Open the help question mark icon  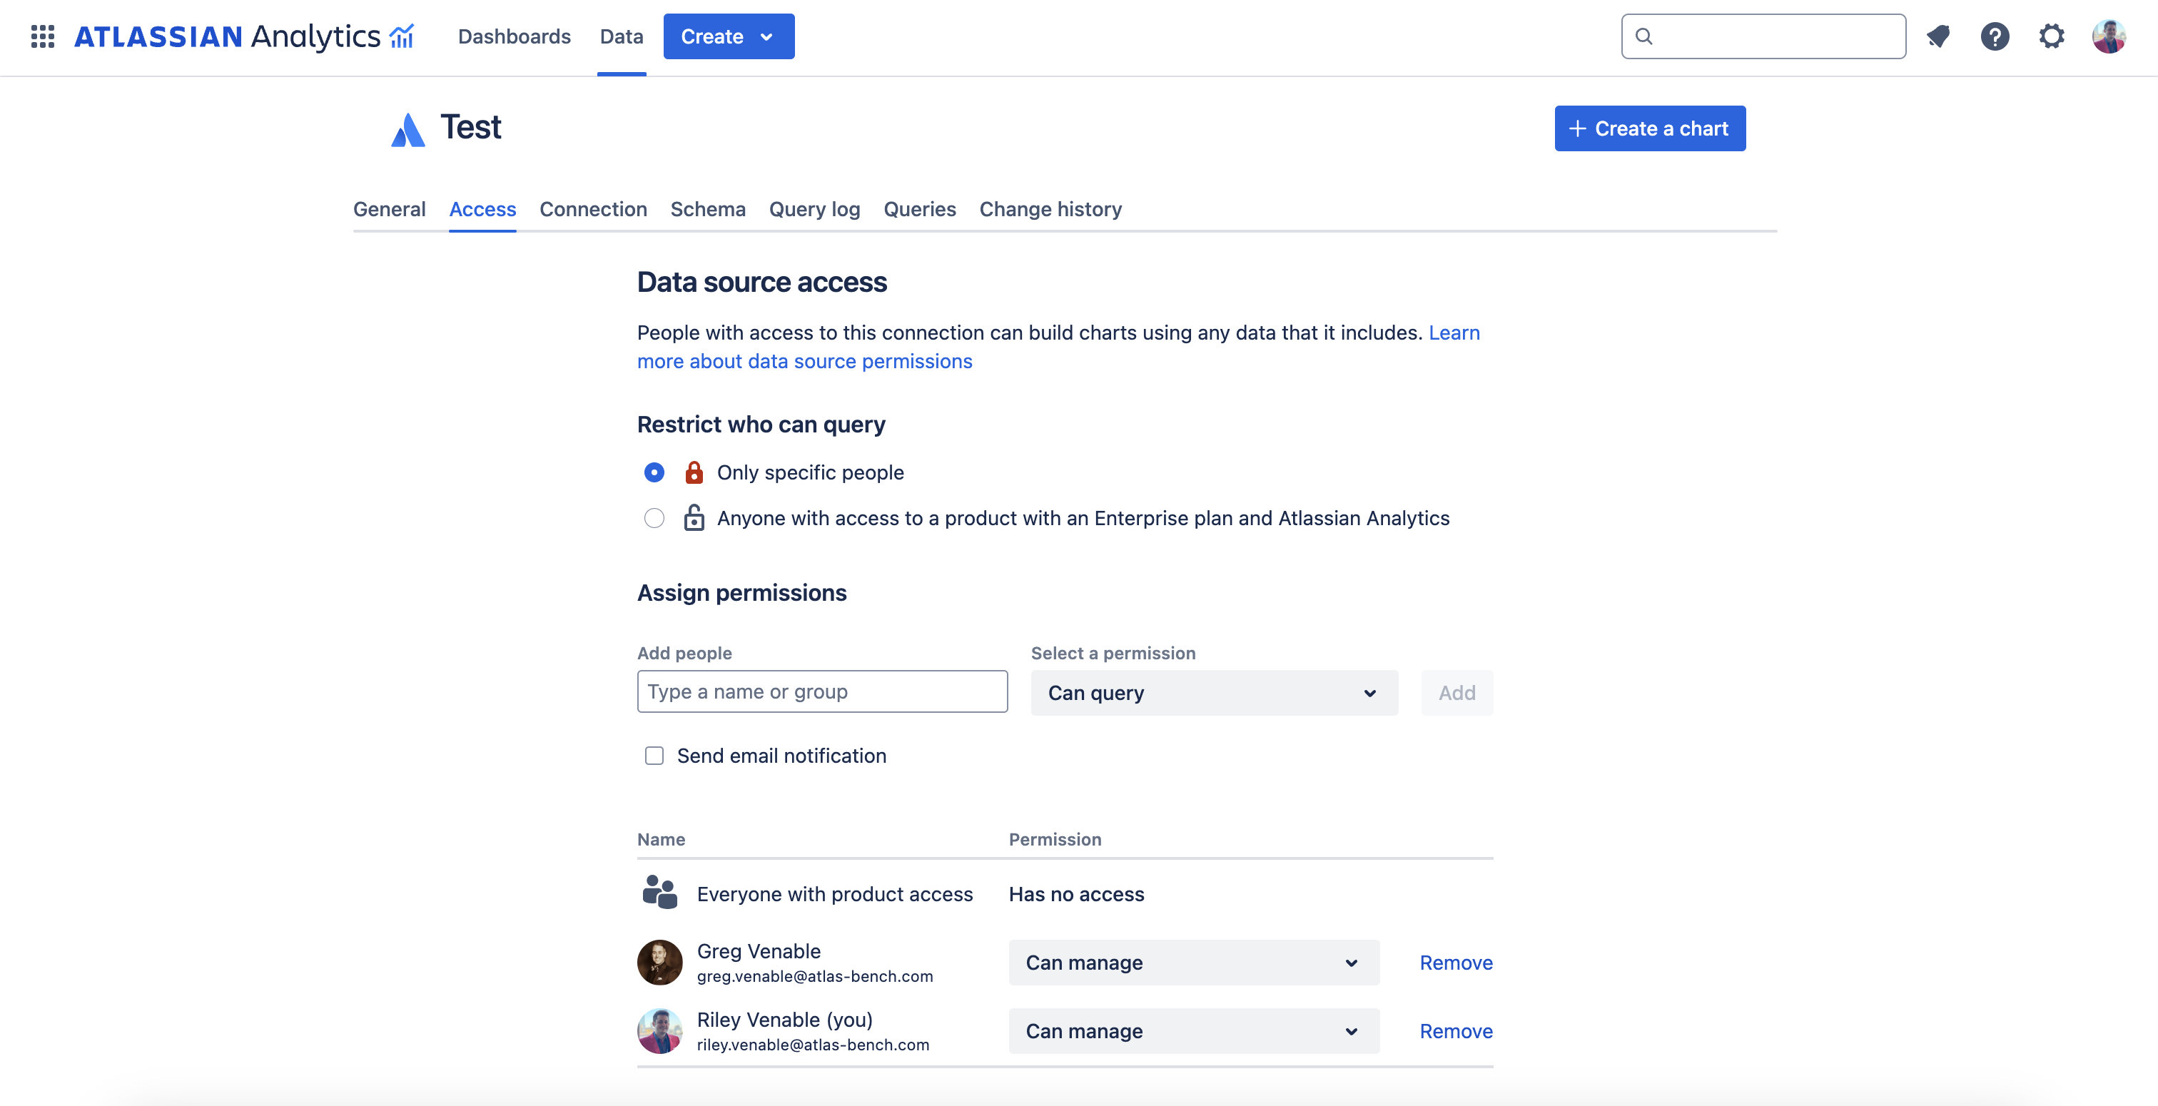(1995, 36)
